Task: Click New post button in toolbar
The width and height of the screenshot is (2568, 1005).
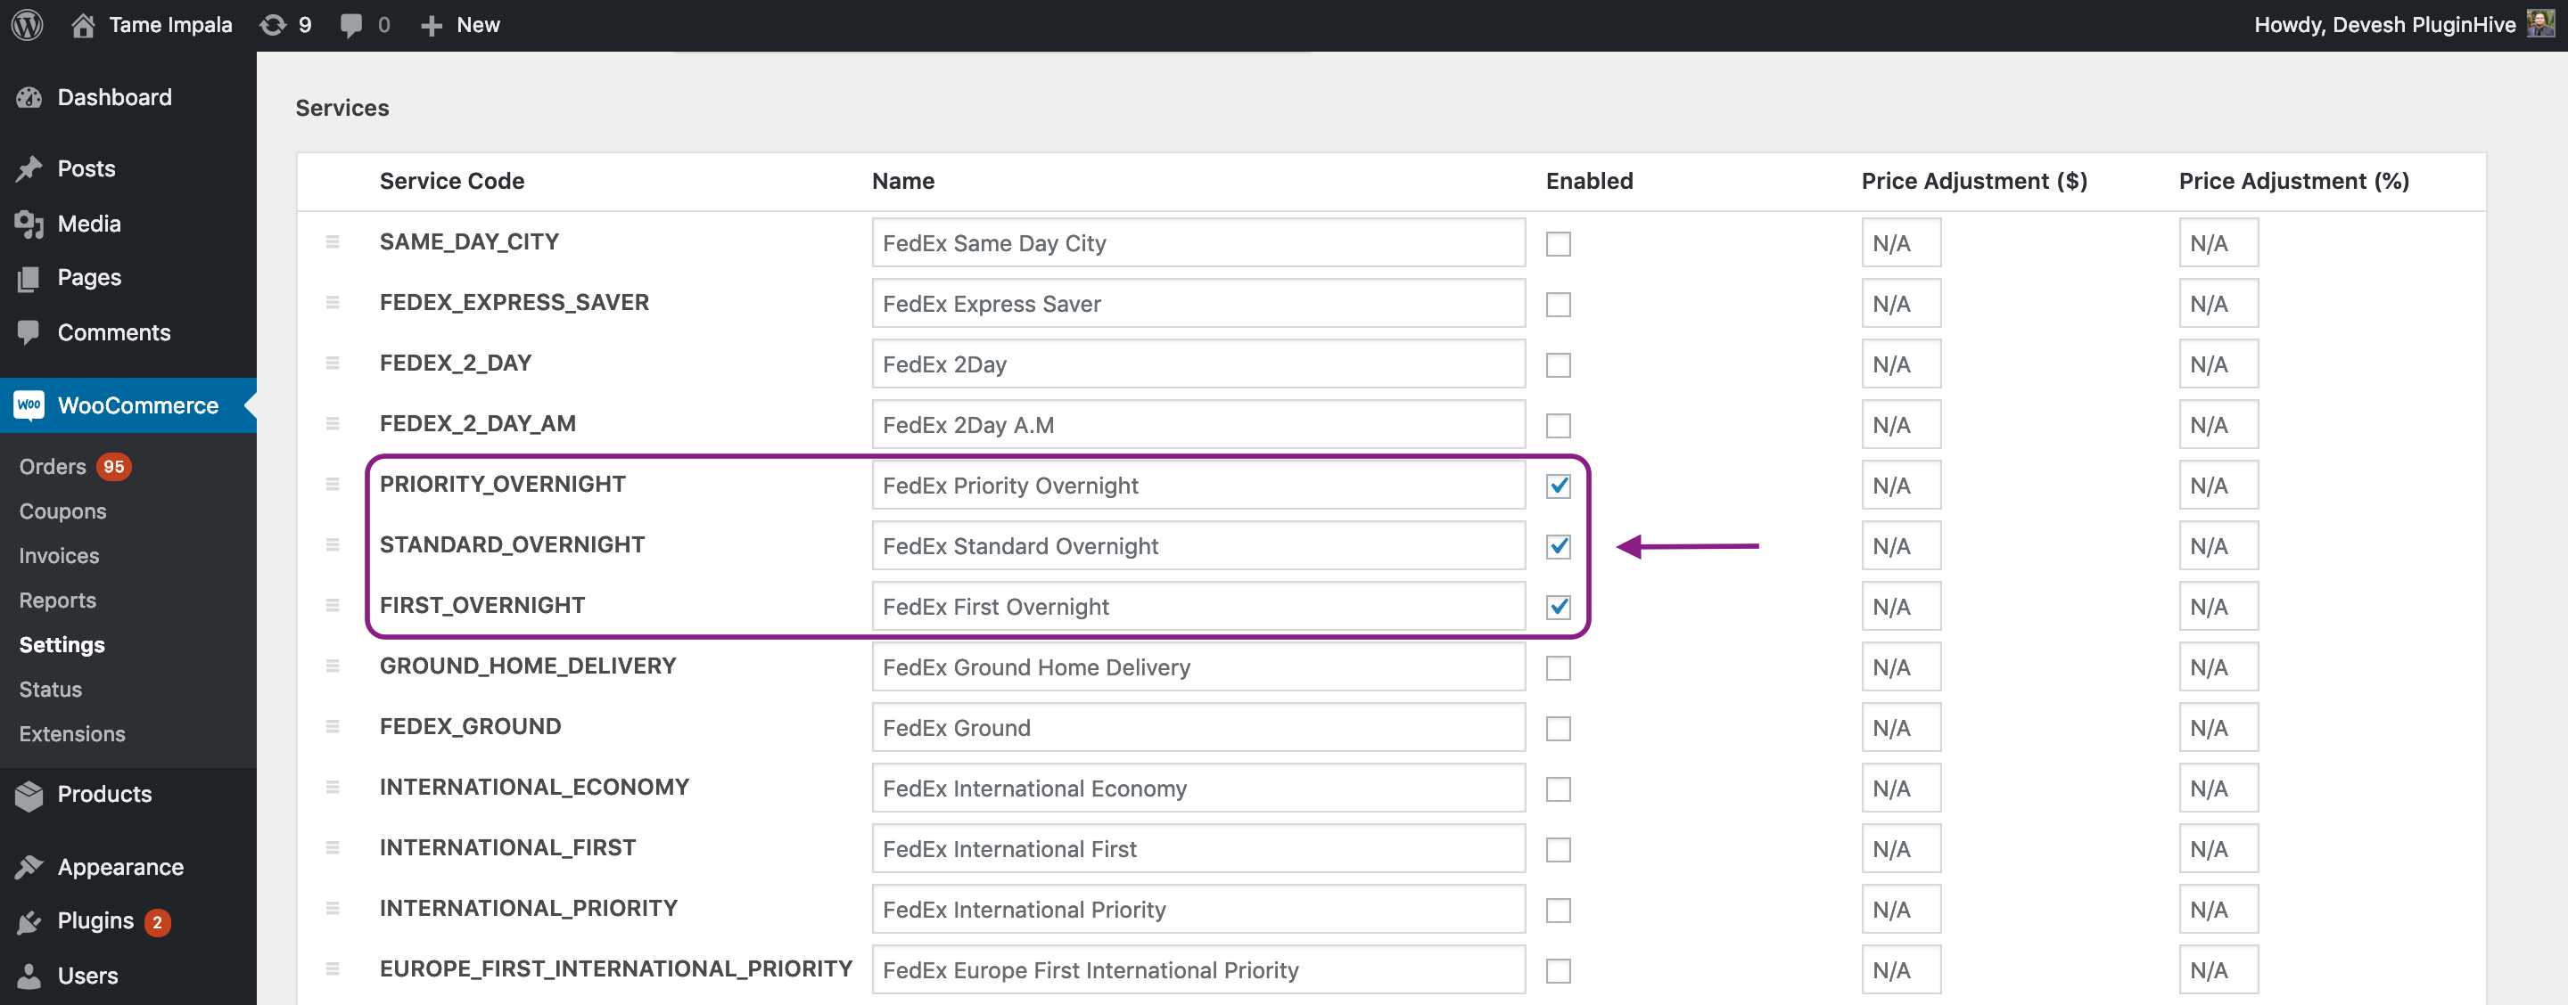Action: 462,25
